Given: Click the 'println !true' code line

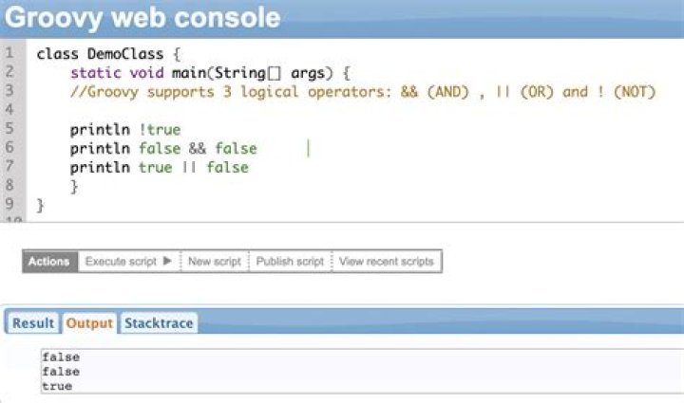Looking at the screenshot, I should pyautogui.click(x=125, y=130).
